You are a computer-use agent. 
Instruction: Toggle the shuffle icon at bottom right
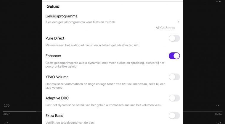(x=218, y=123)
